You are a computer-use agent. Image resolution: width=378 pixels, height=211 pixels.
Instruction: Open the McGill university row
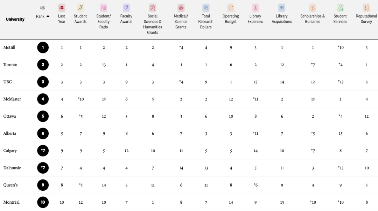click(189, 48)
